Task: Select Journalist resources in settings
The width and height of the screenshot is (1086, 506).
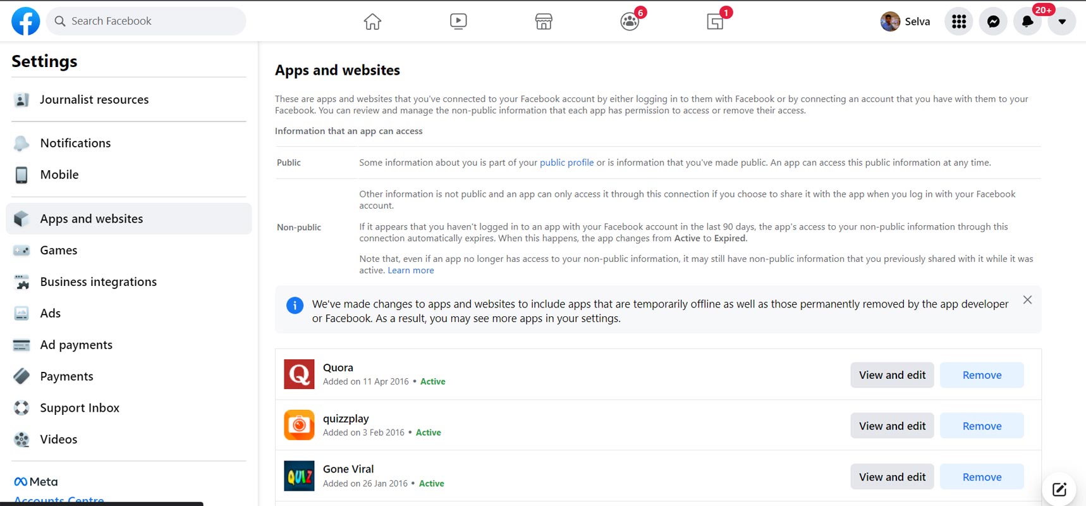Action: (129, 99)
